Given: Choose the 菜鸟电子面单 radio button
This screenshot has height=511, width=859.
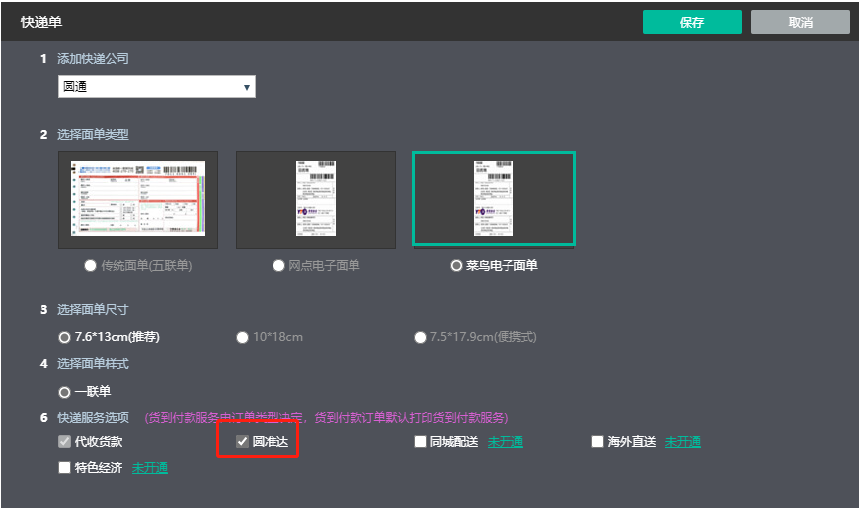Looking at the screenshot, I should pyautogui.click(x=455, y=266).
